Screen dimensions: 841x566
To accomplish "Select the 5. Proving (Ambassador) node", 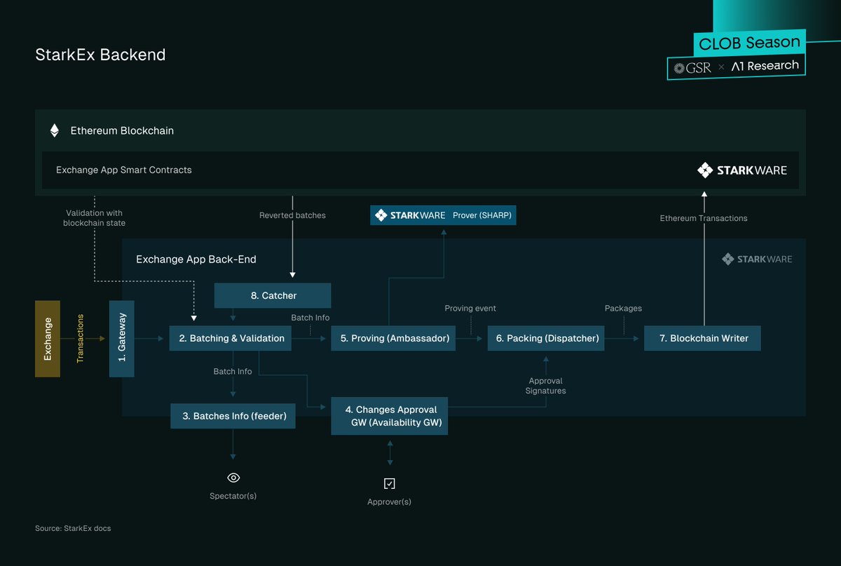I will click(x=393, y=338).
